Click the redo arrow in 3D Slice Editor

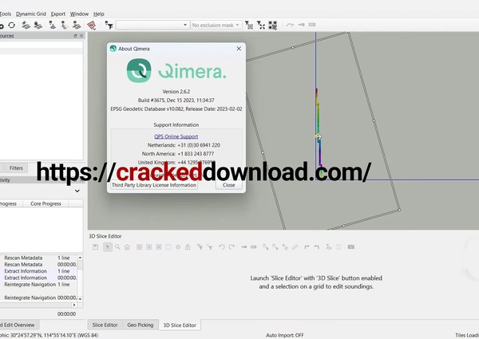232,246
